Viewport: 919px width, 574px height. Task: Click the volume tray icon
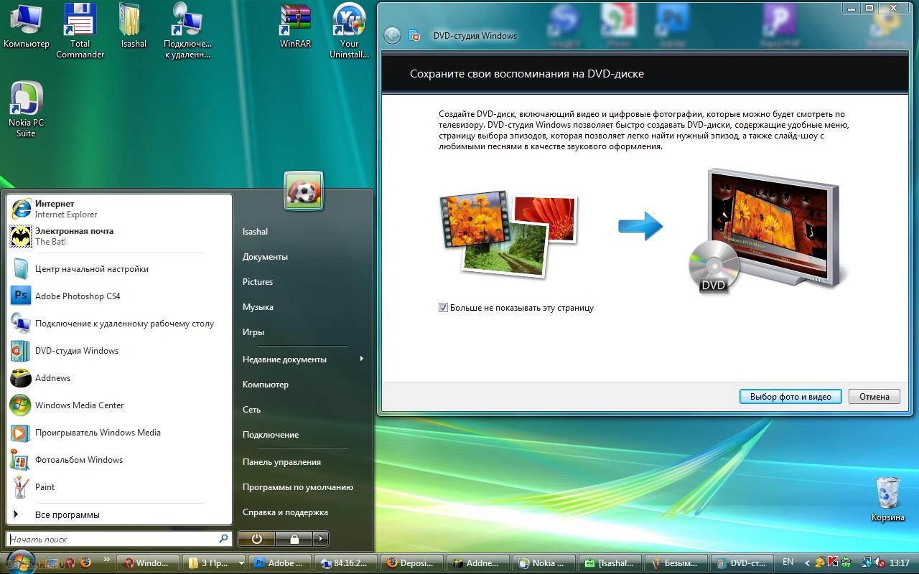coord(880,563)
